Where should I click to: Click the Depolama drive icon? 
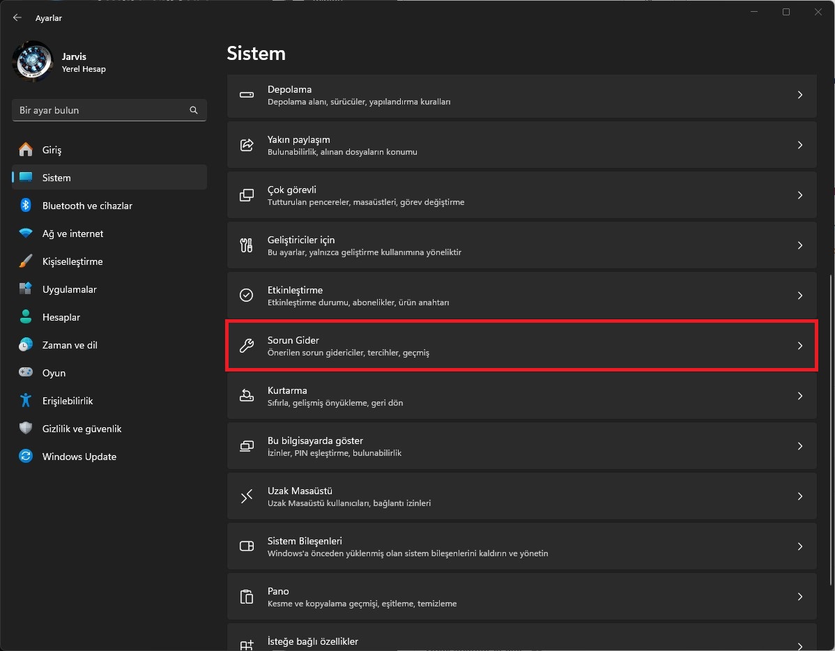click(x=246, y=95)
